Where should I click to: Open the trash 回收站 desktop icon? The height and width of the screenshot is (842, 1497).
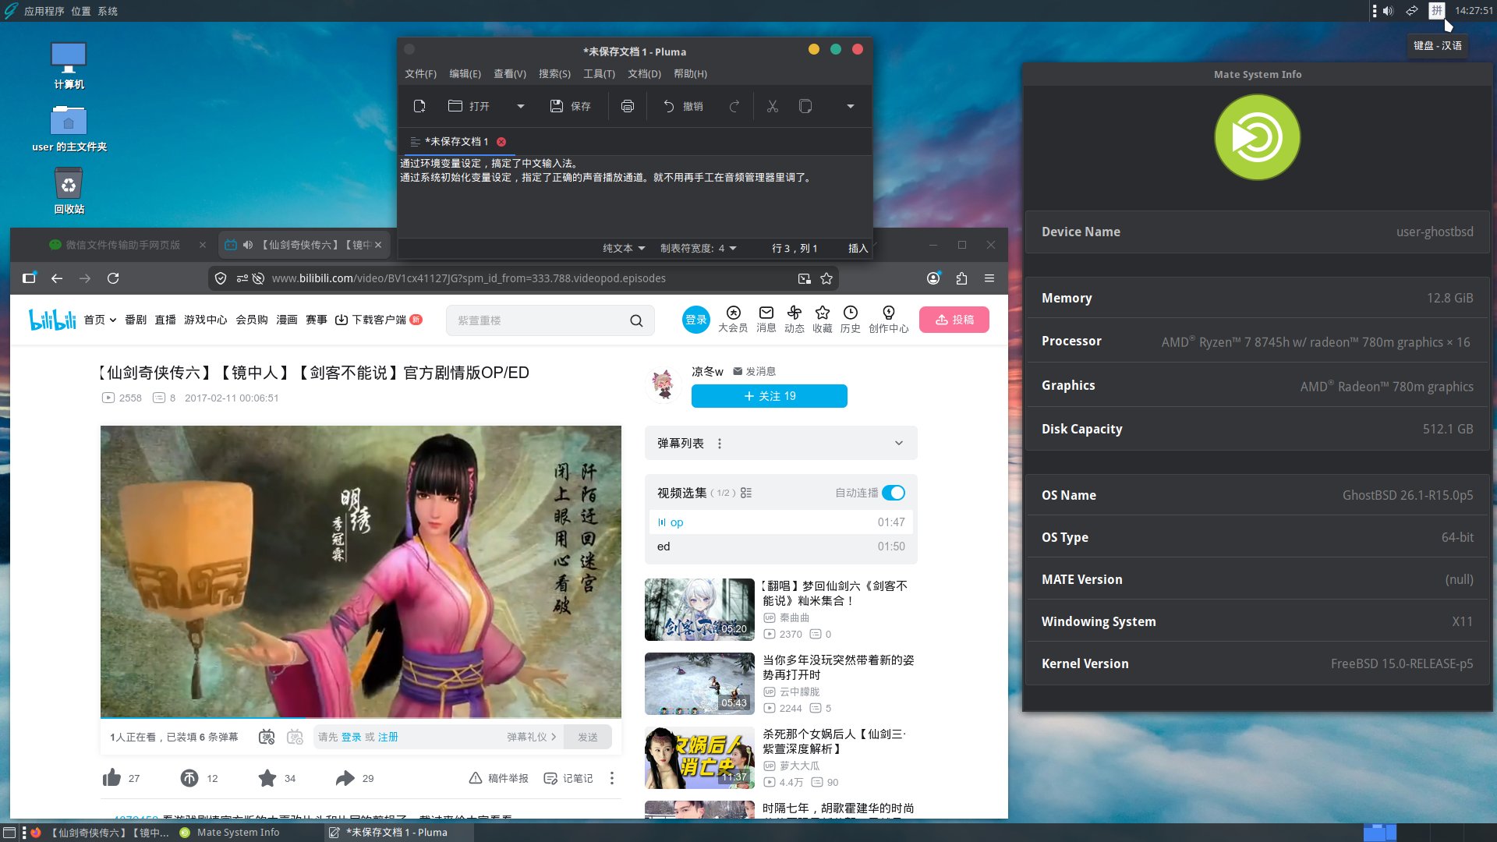point(69,191)
